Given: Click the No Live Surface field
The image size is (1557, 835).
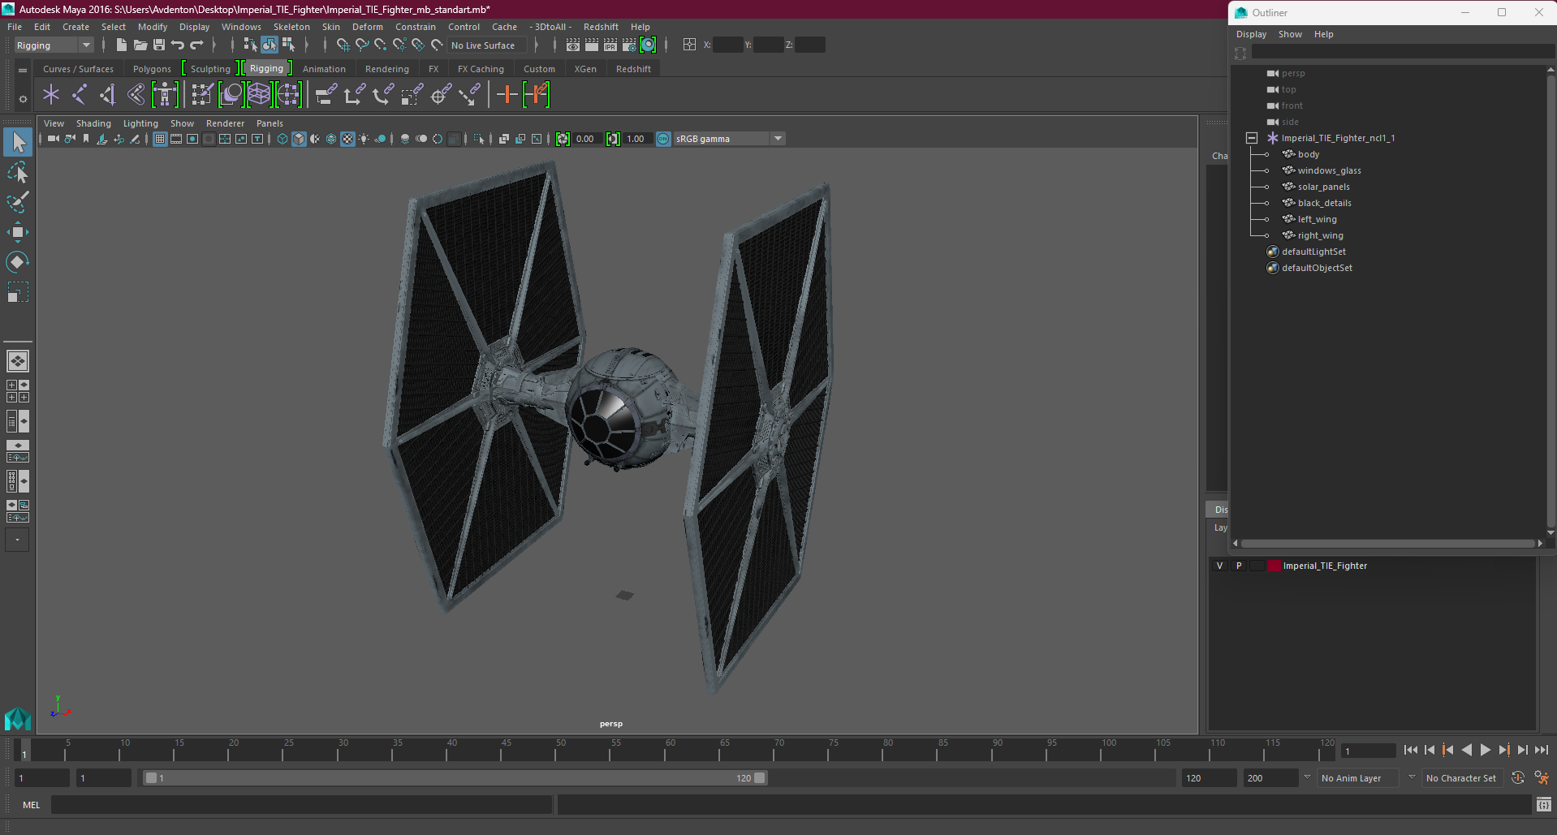Looking at the screenshot, I should tap(488, 45).
